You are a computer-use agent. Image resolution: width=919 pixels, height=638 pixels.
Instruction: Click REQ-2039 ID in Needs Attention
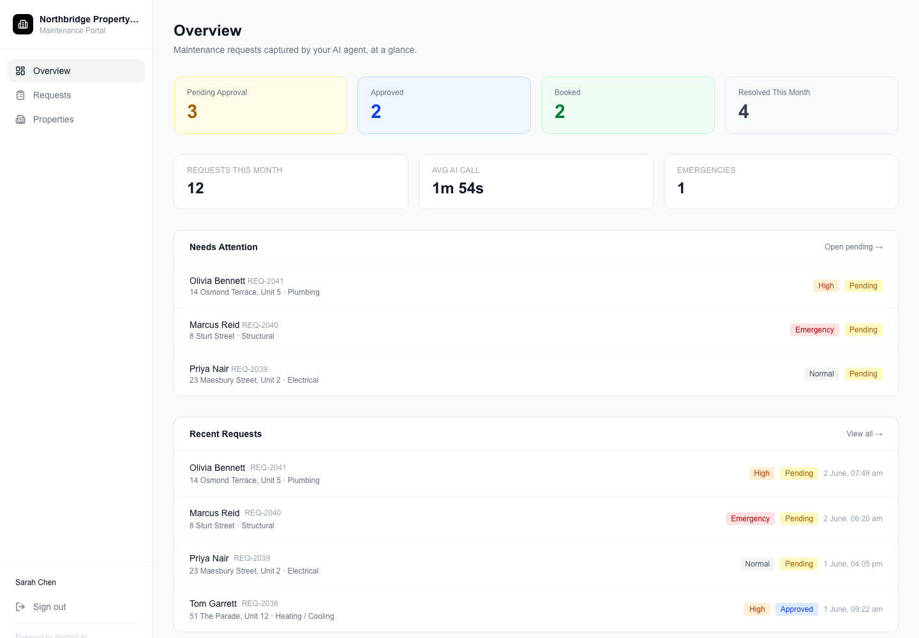250,369
